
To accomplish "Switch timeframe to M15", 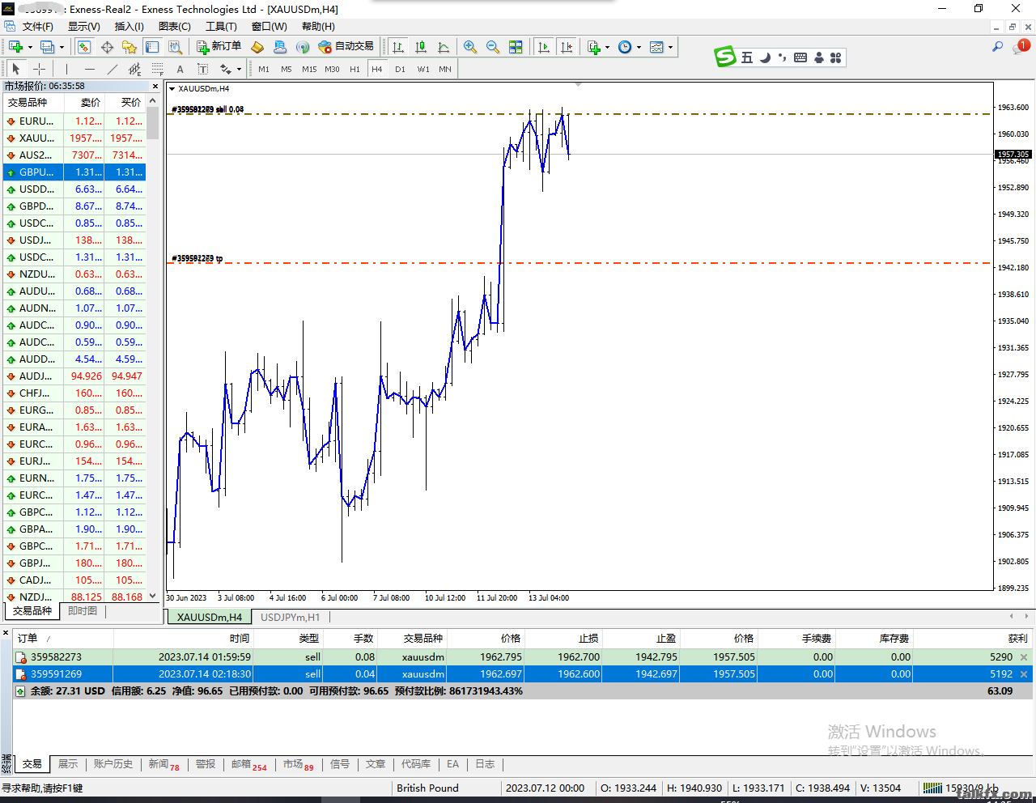I will point(309,69).
